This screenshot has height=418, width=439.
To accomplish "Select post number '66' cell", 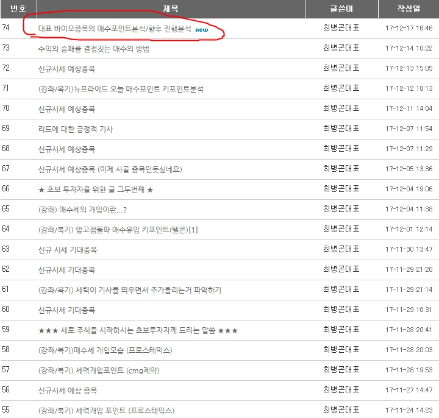I will tap(6, 189).
